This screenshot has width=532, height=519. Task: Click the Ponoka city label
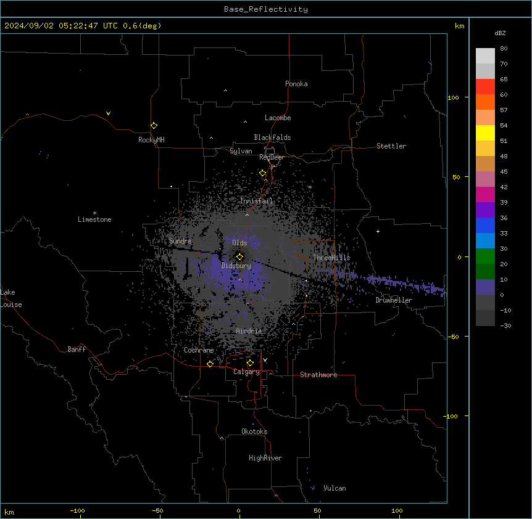point(296,84)
